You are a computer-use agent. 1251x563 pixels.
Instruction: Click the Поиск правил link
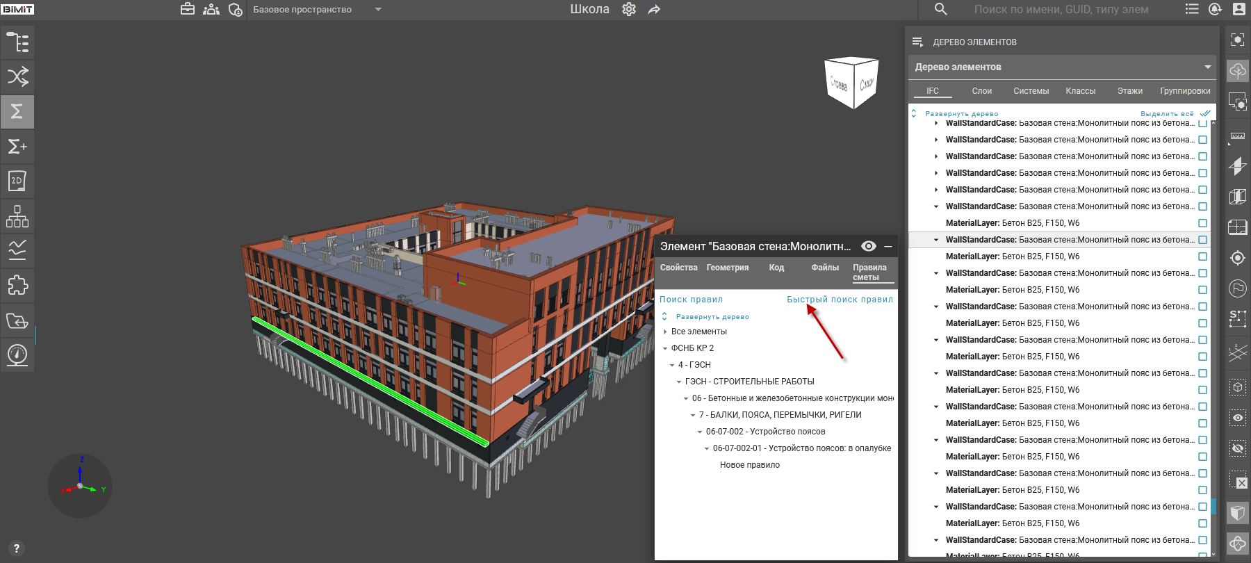coord(691,300)
